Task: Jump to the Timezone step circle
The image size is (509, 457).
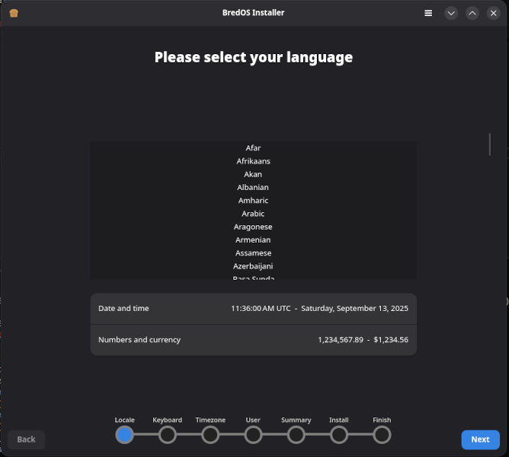Action: click(x=210, y=435)
